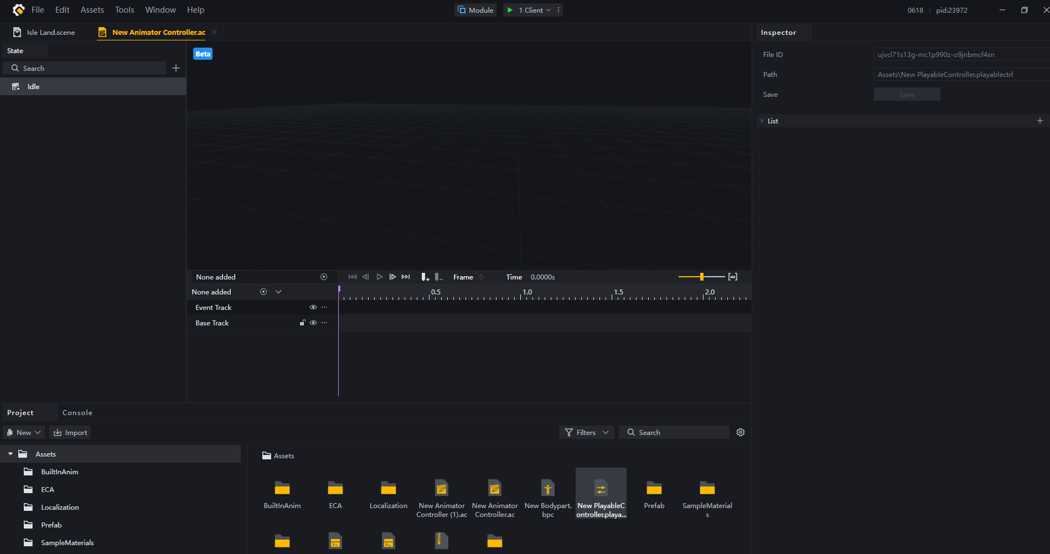This screenshot has width=1050, height=554.
Task: Jump to the first frame
Action: click(353, 277)
